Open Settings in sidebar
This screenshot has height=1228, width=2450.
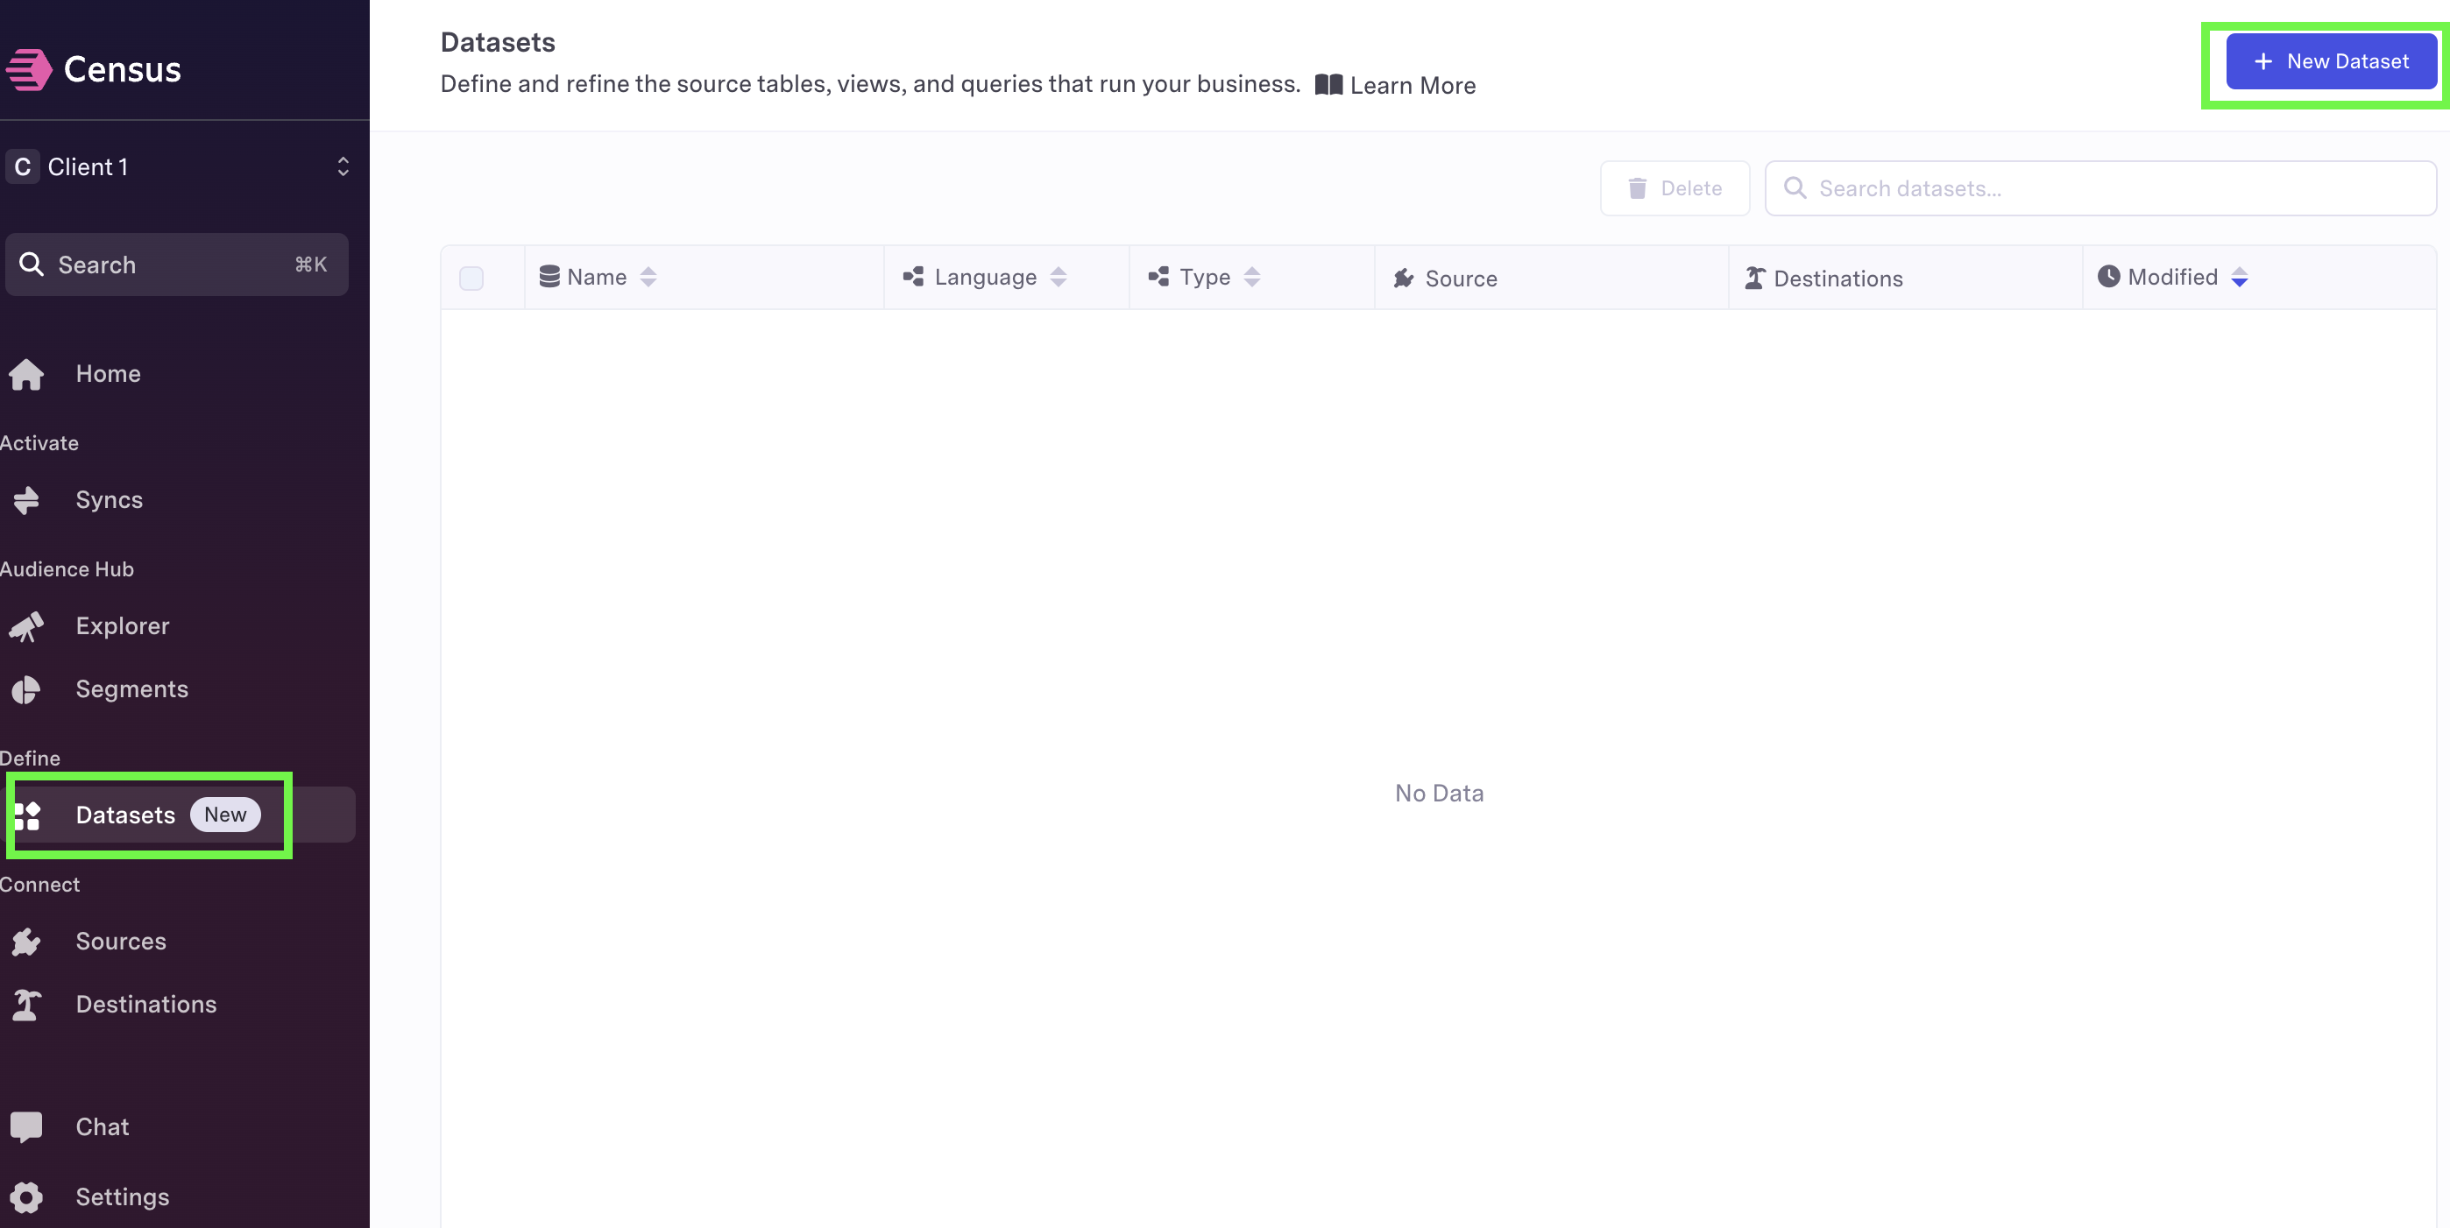pos(123,1197)
